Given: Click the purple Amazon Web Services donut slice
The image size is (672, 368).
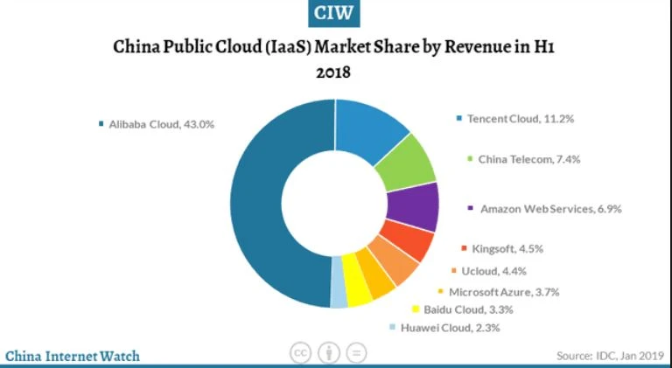Looking at the screenshot, I should pos(415,206).
